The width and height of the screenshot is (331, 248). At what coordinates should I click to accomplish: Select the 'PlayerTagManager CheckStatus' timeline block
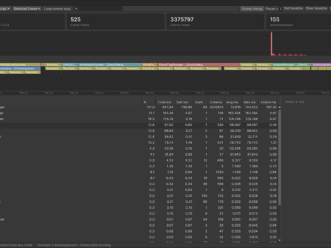(198, 65)
